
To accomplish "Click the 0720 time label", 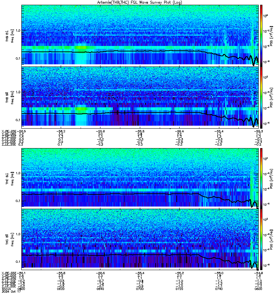I will pyautogui.click(x=179, y=289).
